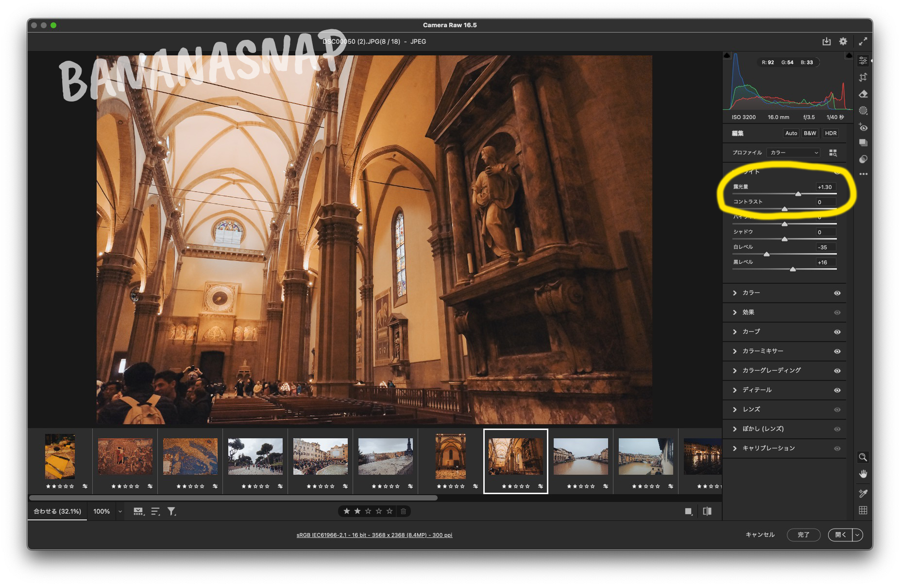Select the Hand pan tool
This screenshot has height=586, width=900.
pos(863,474)
